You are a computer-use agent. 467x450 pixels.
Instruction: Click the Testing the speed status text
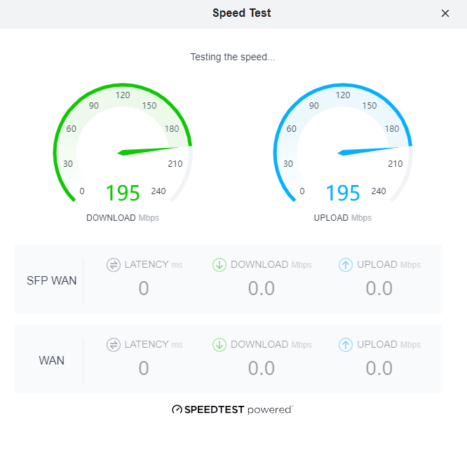pyautogui.click(x=233, y=57)
